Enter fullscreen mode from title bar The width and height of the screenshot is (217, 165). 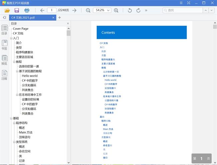tap(189, 3)
